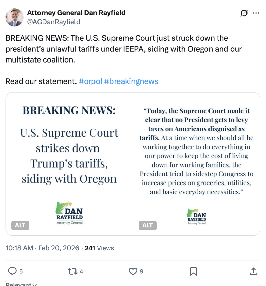
Task: Expand the Relevant replies sort dropdown
Action: coord(22,284)
